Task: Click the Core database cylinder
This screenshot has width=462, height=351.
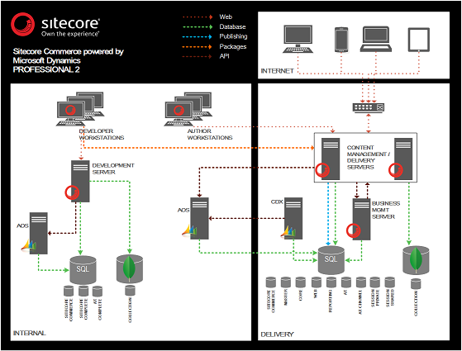Action: [x=301, y=282]
